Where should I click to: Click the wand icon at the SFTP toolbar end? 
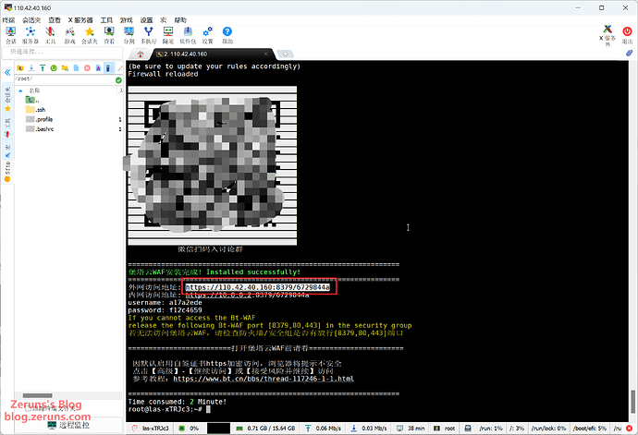click(119, 68)
